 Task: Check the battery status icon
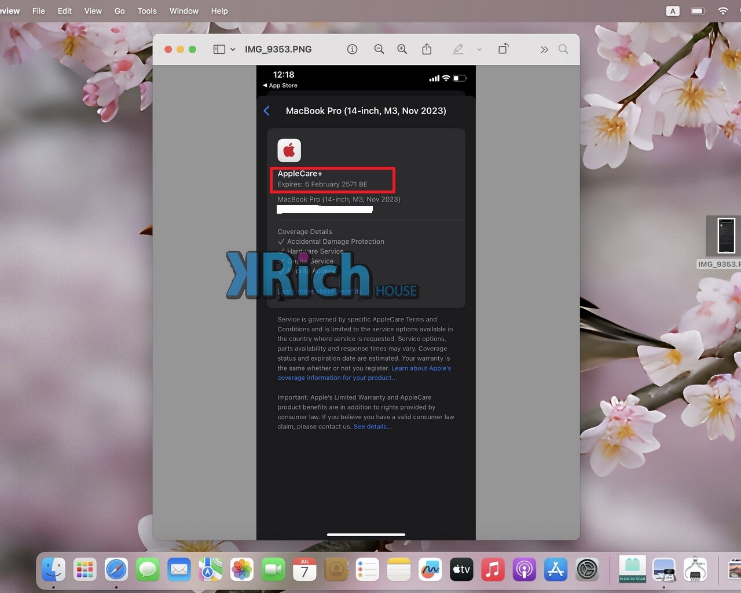pyautogui.click(x=699, y=11)
